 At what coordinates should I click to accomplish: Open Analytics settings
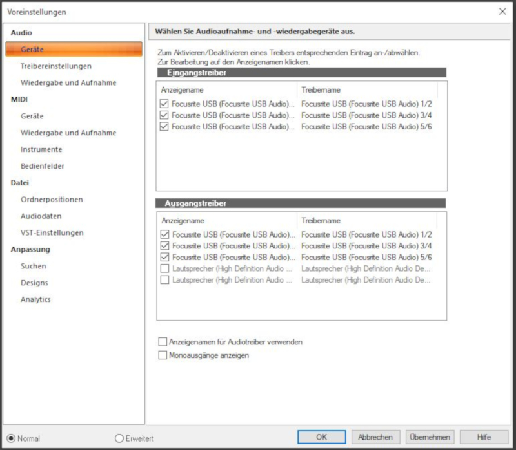point(35,299)
